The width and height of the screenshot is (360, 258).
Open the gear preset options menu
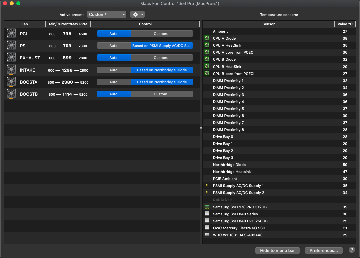(138, 14)
